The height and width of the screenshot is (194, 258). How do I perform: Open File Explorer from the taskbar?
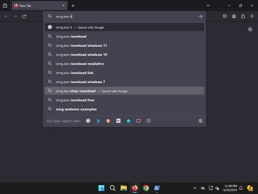(x=123, y=188)
